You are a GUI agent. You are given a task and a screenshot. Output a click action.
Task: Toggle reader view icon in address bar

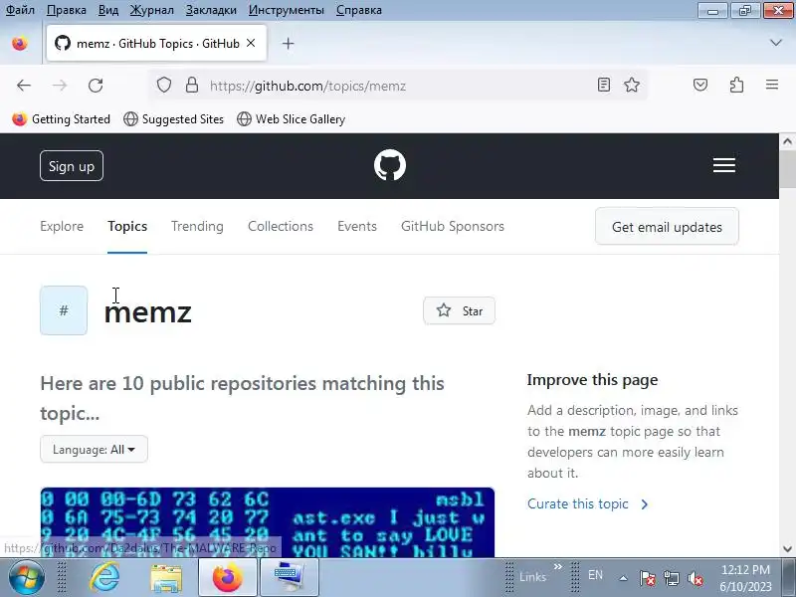[x=603, y=85]
